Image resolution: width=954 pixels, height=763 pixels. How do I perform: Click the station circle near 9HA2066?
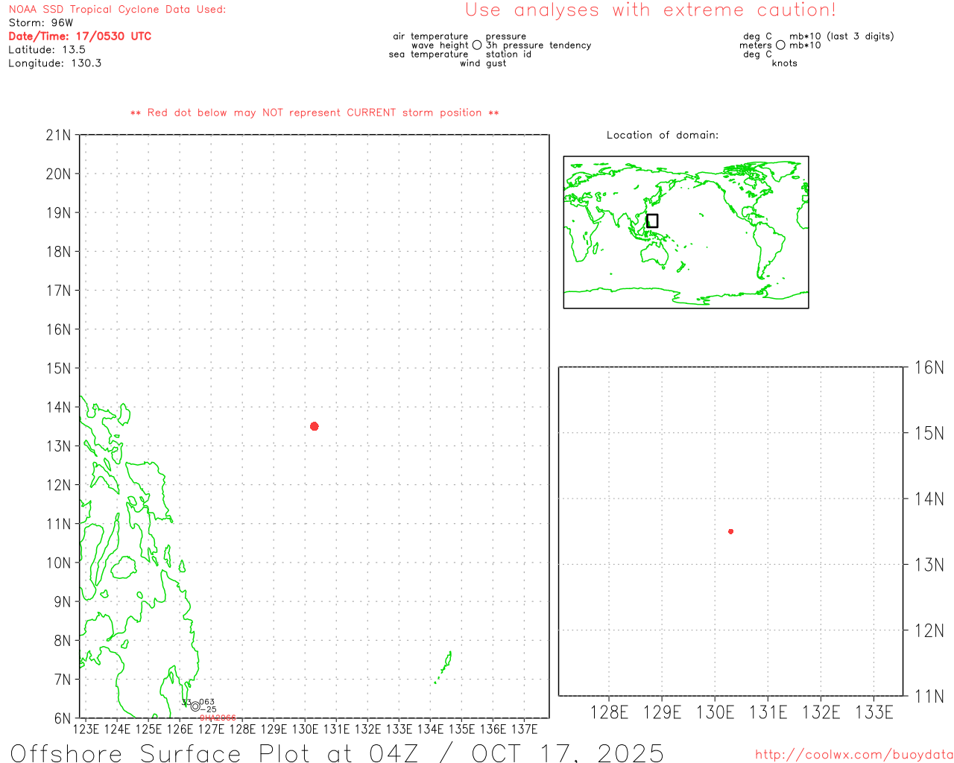[x=195, y=706]
